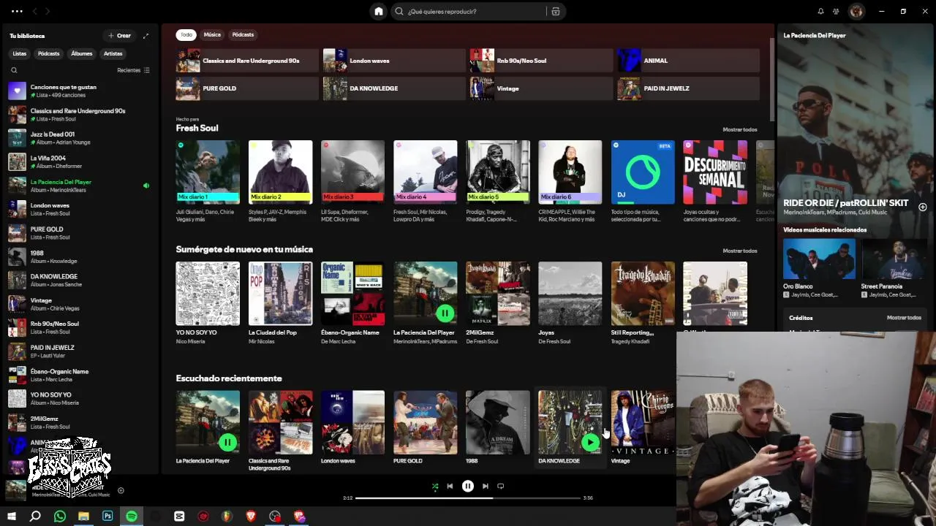Open Brave browser from taskbar
The width and height of the screenshot is (936, 526).
click(x=251, y=516)
